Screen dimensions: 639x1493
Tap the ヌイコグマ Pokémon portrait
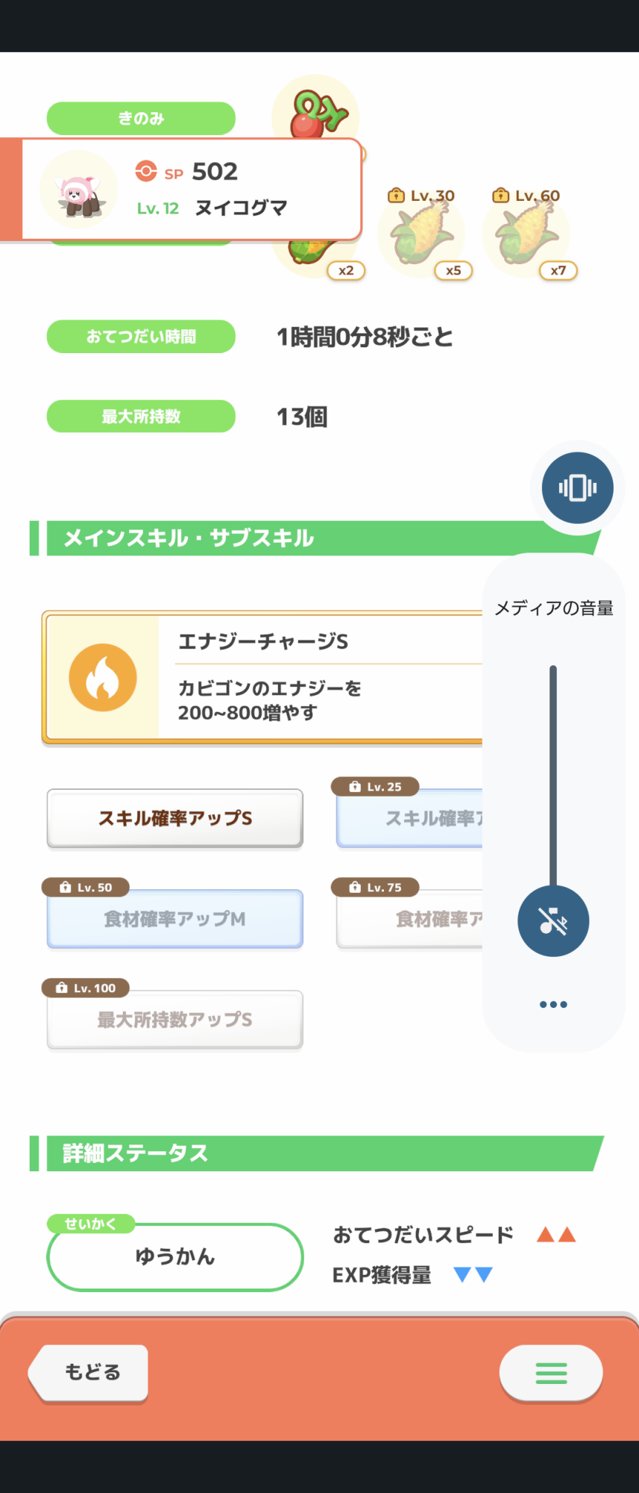(x=79, y=190)
